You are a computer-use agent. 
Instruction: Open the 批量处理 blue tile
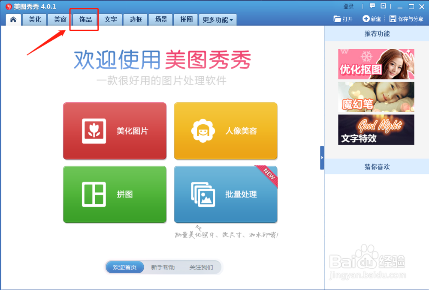click(x=226, y=194)
